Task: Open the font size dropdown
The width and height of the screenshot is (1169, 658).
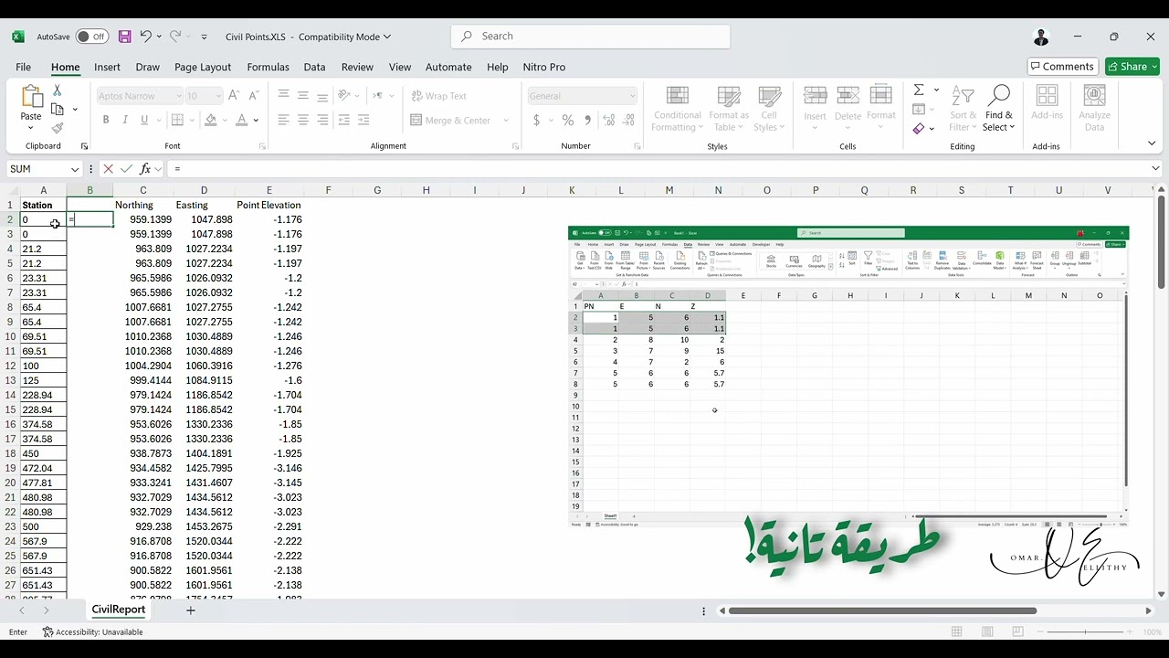Action: coord(218,96)
